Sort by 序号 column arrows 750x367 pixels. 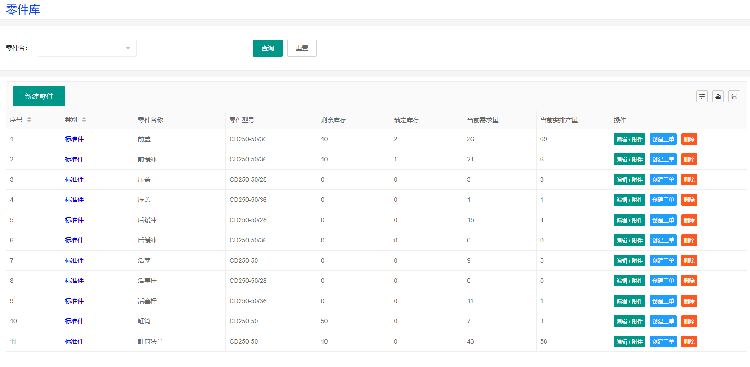[29, 120]
